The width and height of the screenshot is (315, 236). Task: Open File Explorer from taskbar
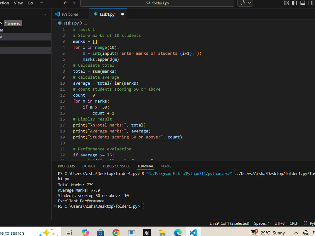tap(162, 233)
